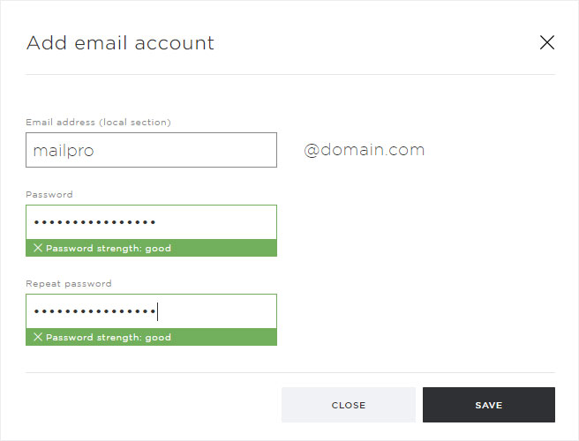Click the 'Repeat password' field label

point(69,284)
